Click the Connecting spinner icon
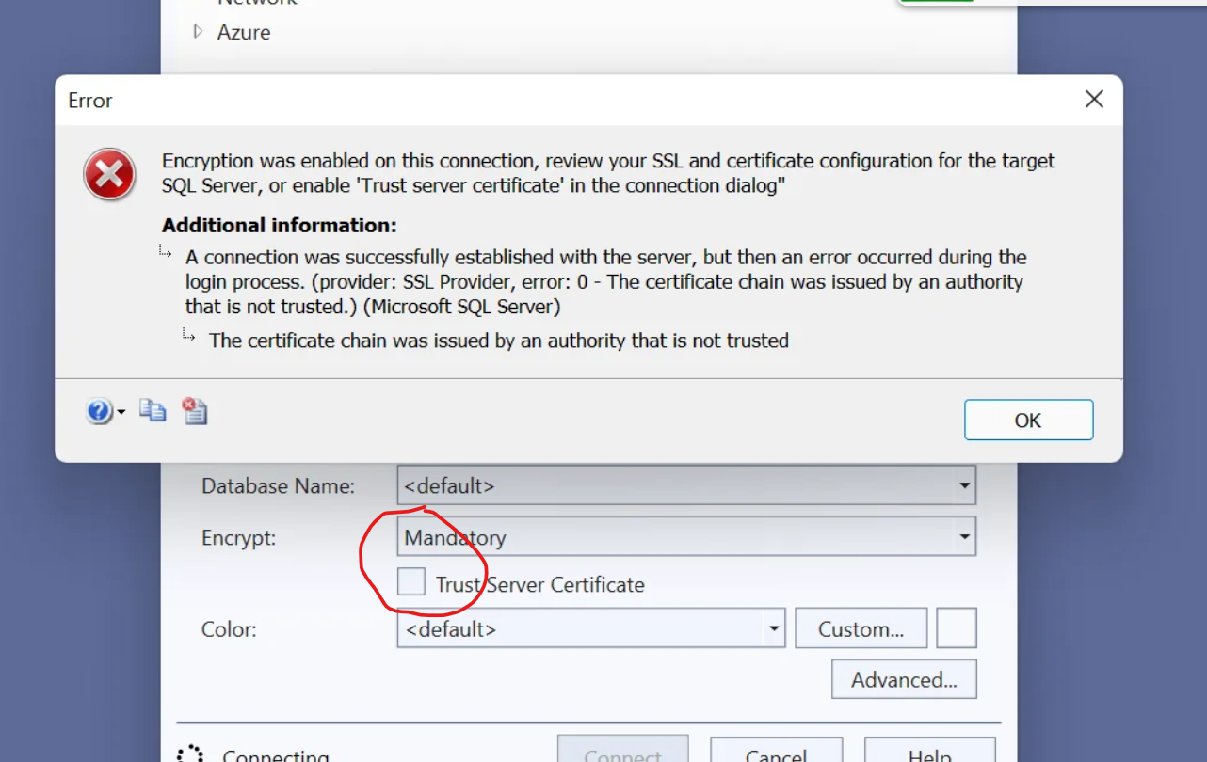The height and width of the screenshot is (762, 1207). (190, 754)
